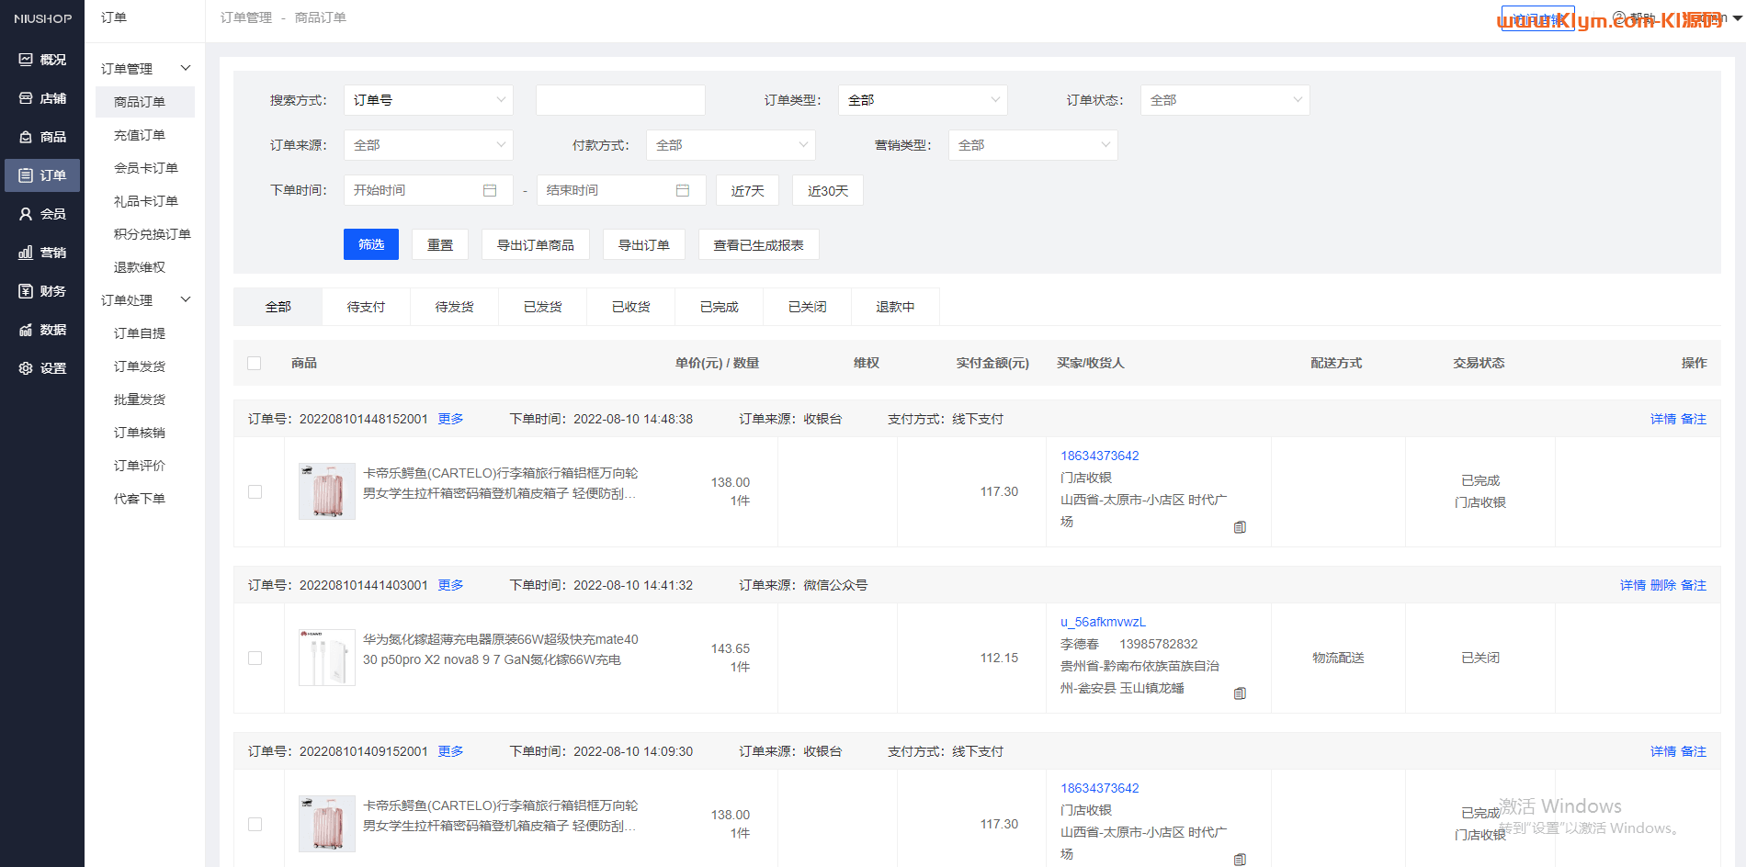Image resolution: width=1746 pixels, height=867 pixels.
Task: Switch to the 待发货 tab
Action: [x=454, y=307]
